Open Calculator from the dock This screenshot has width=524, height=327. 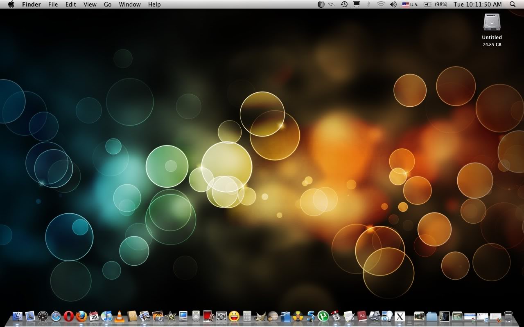pyautogui.click(x=247, y=316)
